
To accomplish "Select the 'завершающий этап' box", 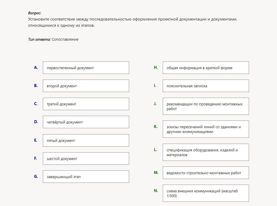I will [86, 177].
